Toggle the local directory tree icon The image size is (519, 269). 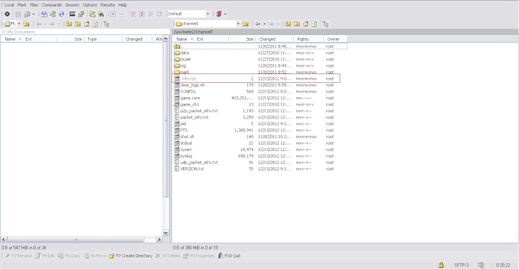pos(106,24)
